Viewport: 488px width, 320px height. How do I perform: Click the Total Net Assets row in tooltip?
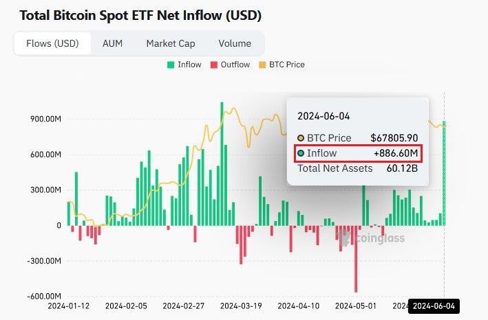click(x=335, y=168)
